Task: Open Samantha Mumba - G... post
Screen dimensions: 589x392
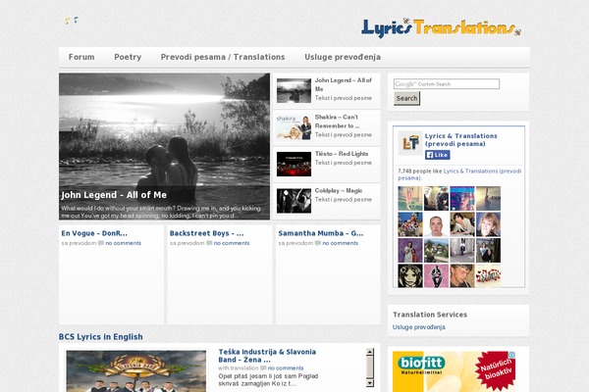Action: pos(321,233)
